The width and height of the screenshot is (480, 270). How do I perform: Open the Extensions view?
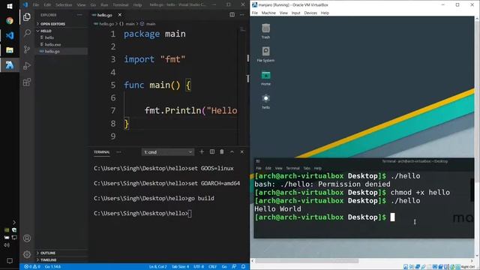(27, 82)
